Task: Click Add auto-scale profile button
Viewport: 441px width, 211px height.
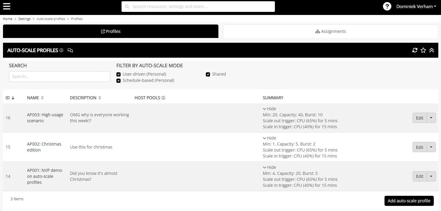Action: click(409, 201)
